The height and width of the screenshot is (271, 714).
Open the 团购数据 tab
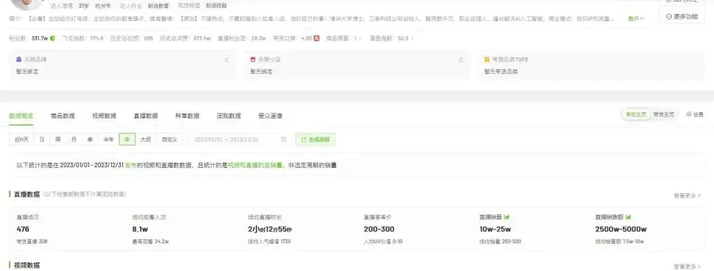pos(229,116)
